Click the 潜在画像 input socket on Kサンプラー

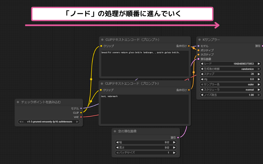pos(199,59)
